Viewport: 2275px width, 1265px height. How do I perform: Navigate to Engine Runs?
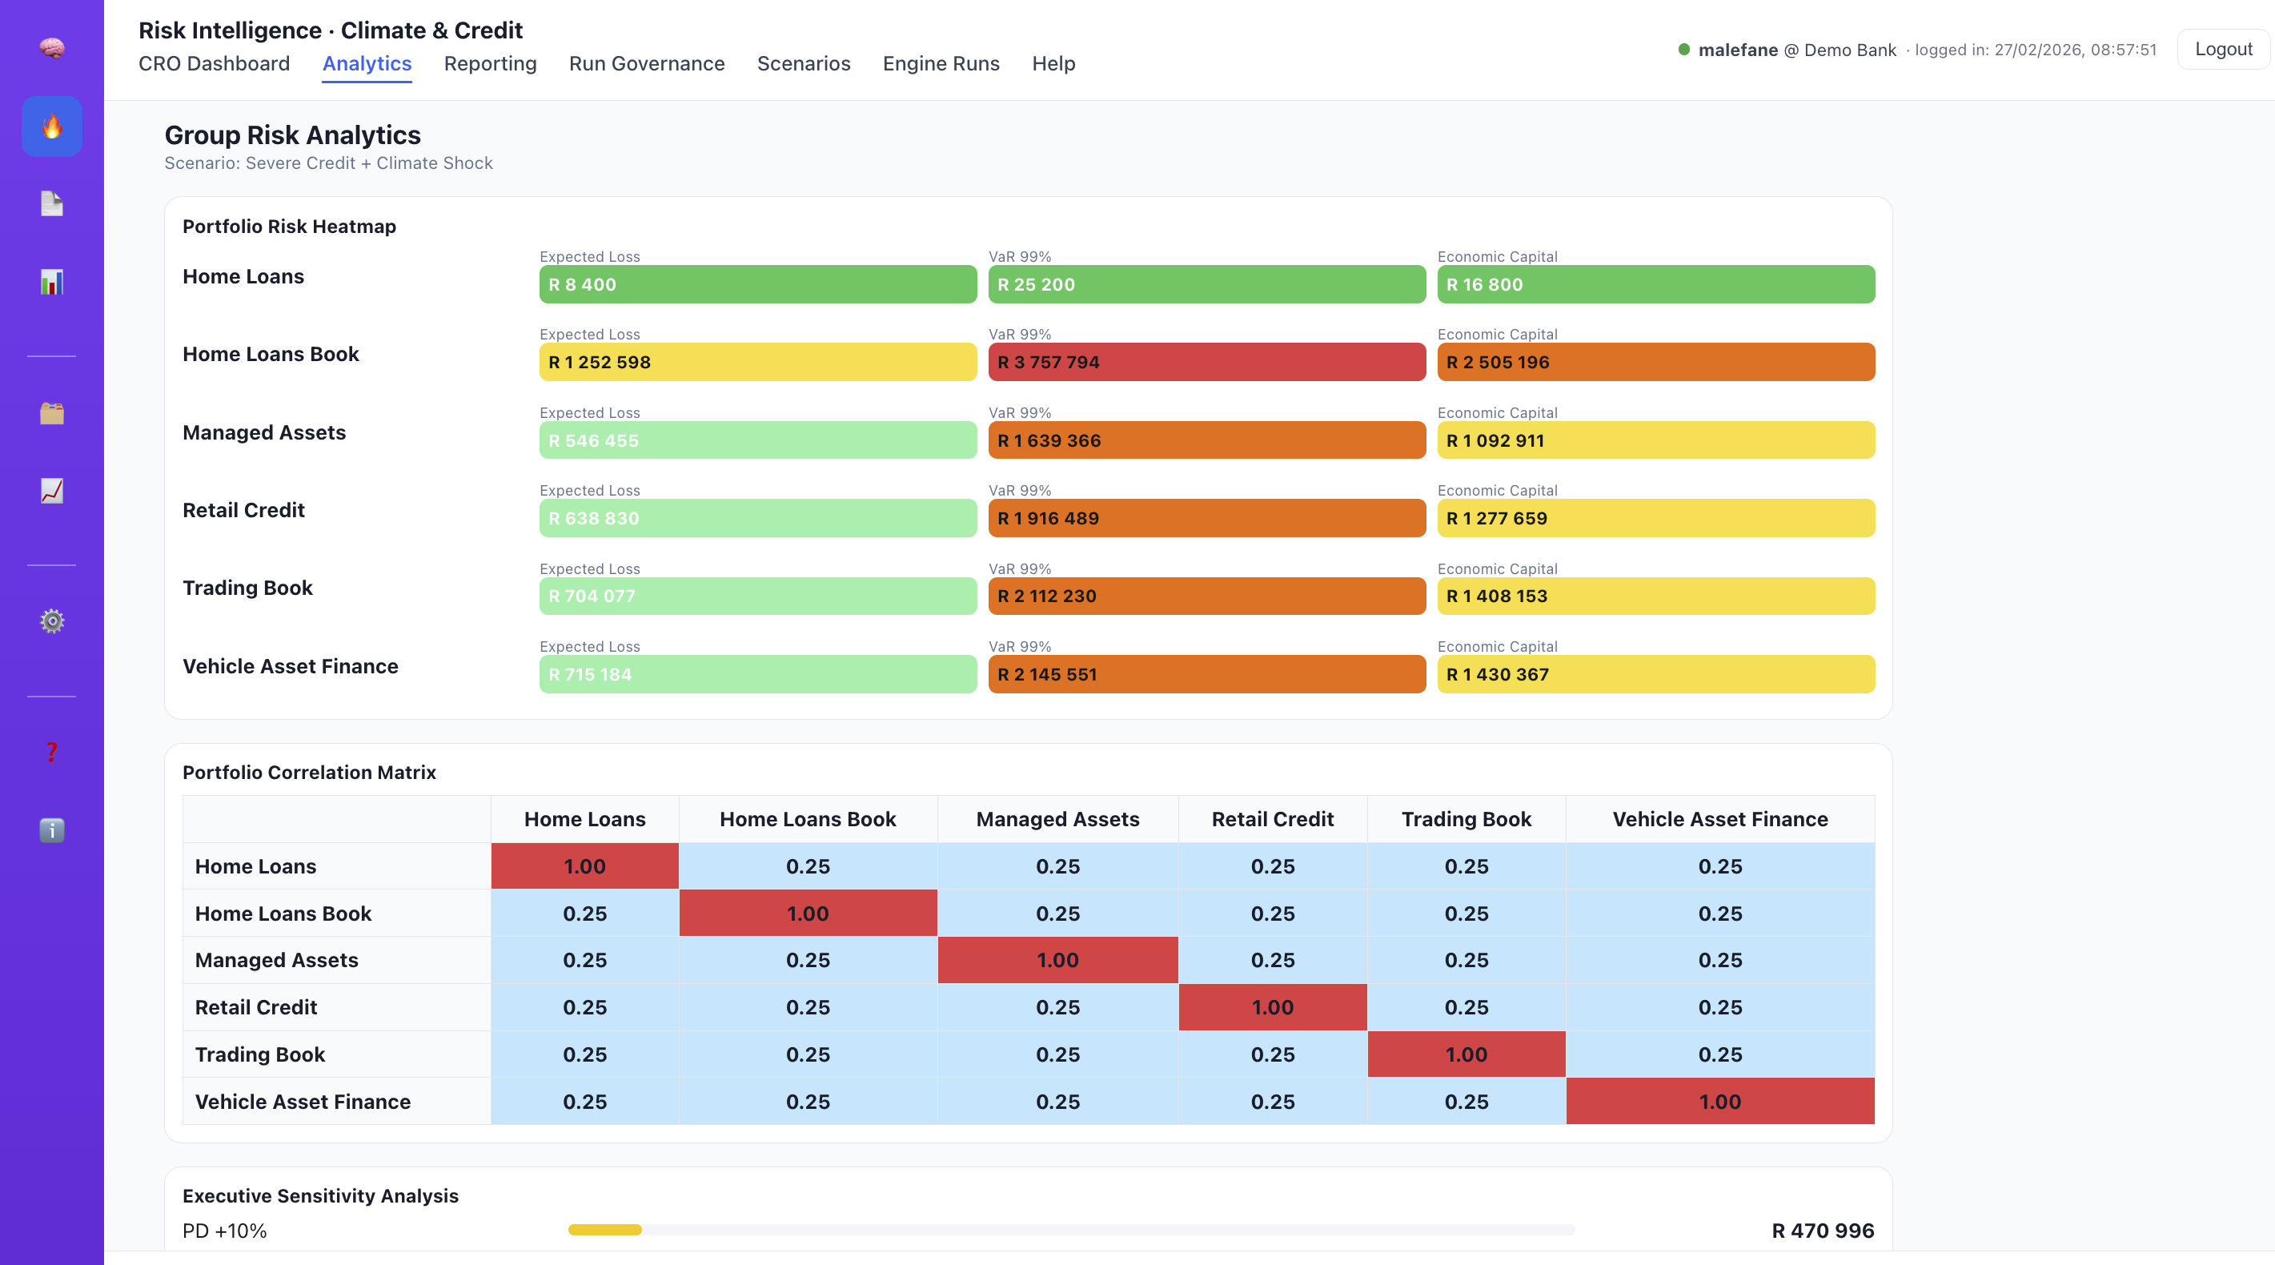(x=941, y=63)
